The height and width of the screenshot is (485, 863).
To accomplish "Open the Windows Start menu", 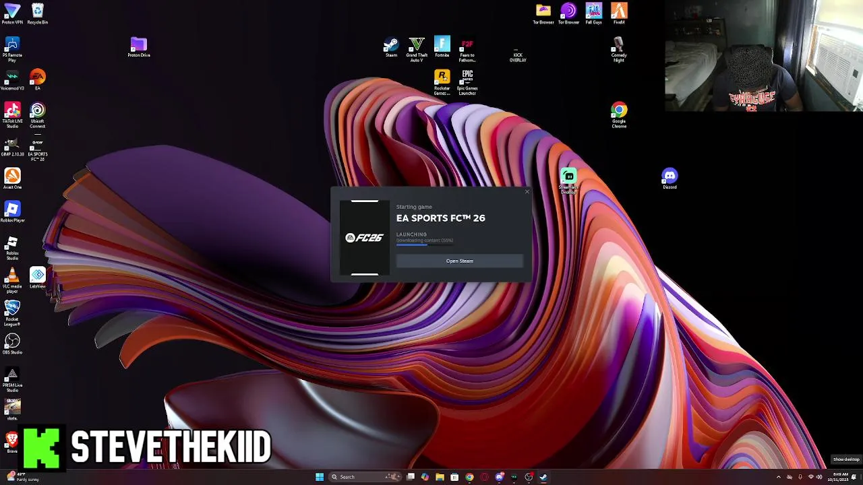I will click(320, 477).
